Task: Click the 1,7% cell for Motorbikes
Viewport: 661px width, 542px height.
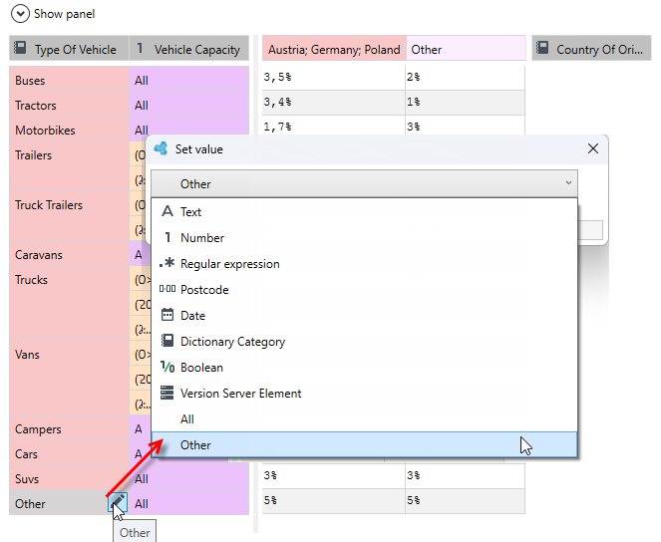Action: pos(333,126)
